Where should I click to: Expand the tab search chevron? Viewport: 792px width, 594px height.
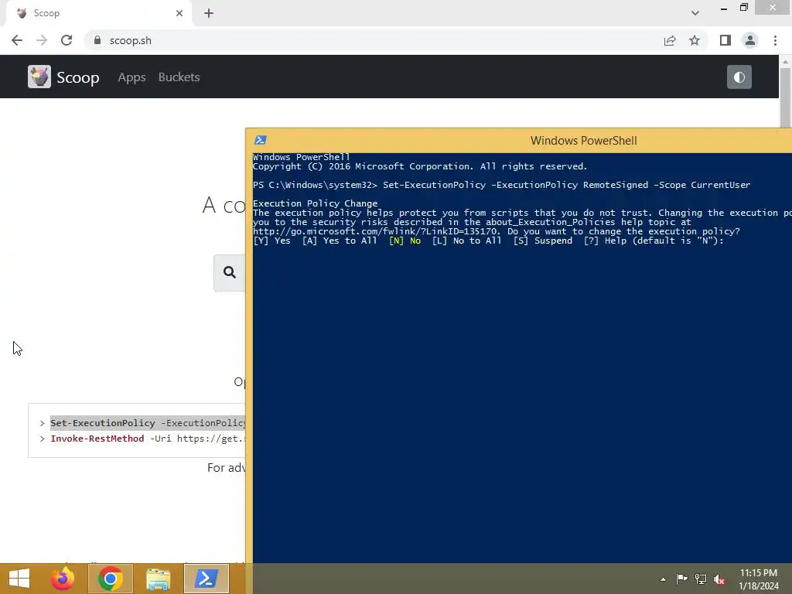click(695, 13)
